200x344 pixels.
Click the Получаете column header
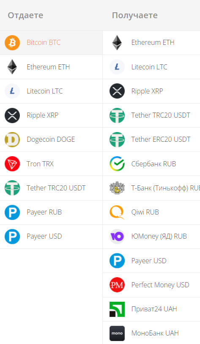[x=134, y=15]
